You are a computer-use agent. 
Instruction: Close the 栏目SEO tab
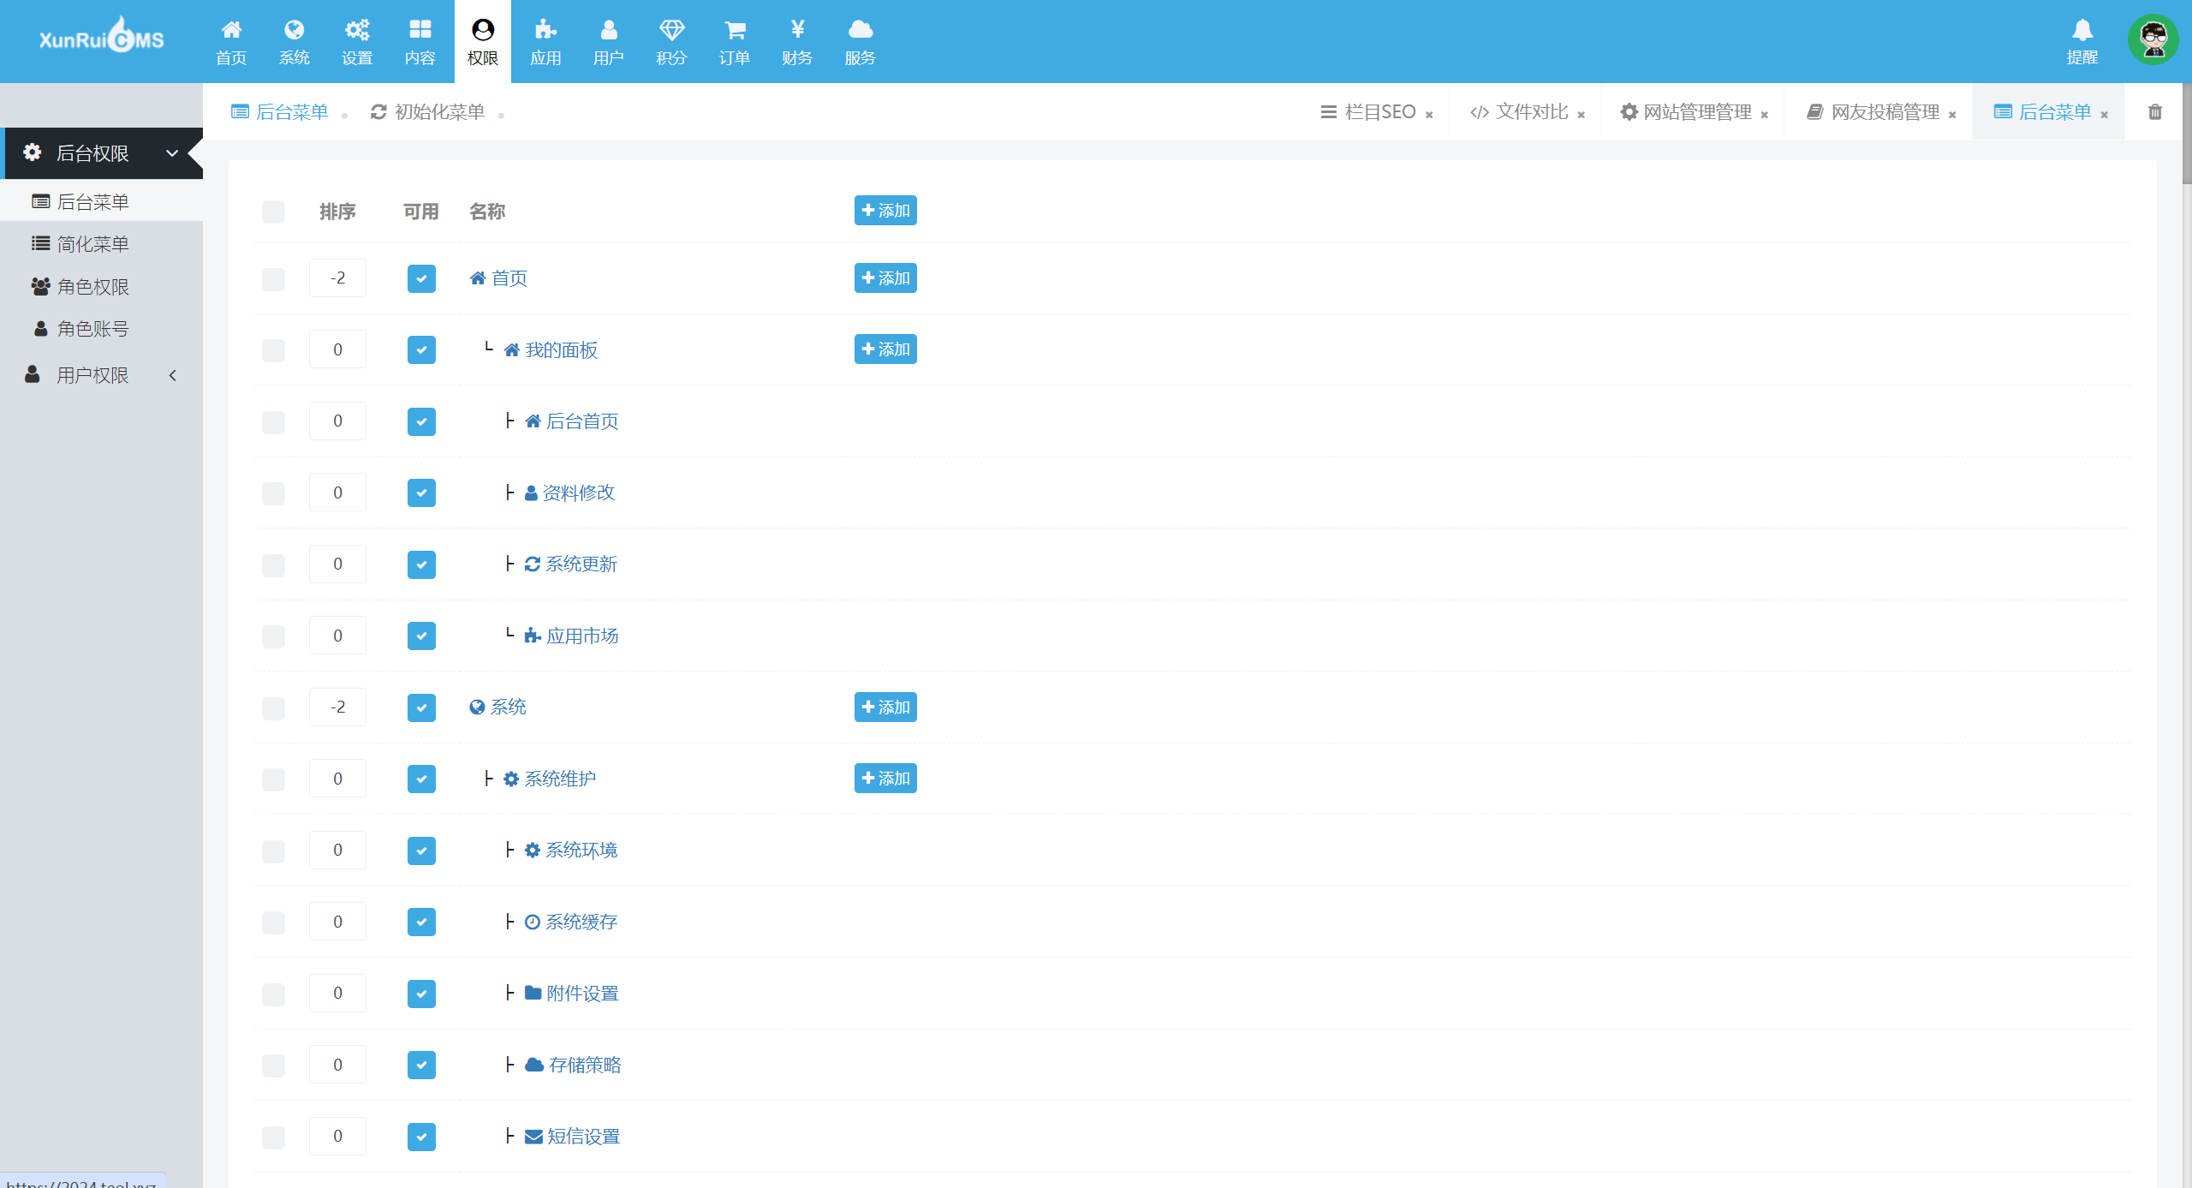(1429, 115)
